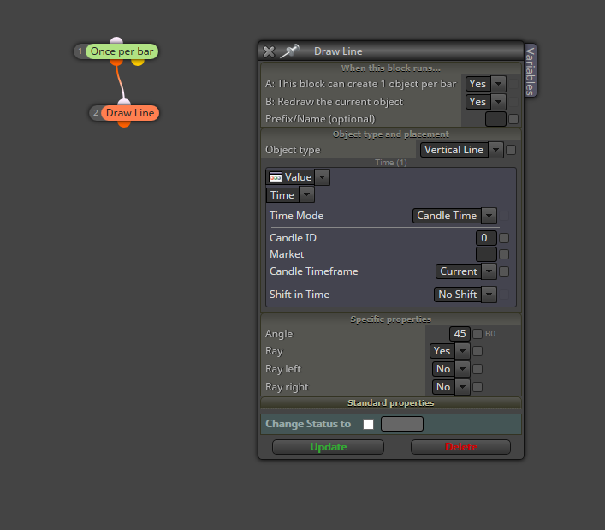Click the Change Status to gray field
This screenshot has width=605, height=530.
pyautogui.click(x=402, y=424)
